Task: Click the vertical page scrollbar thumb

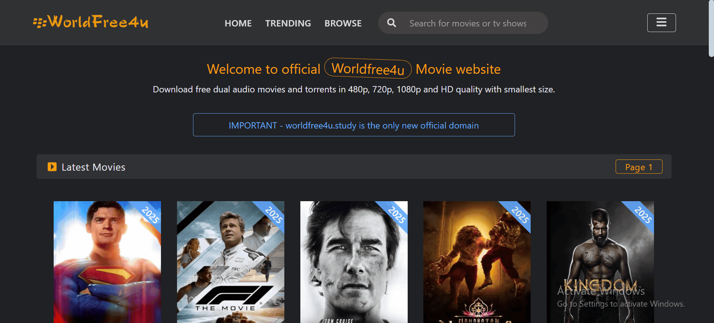Action: tap(711, 28)
